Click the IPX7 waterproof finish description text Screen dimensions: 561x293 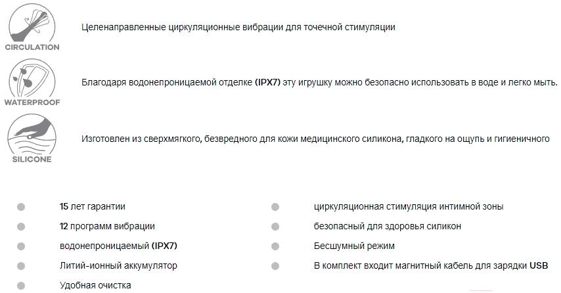(x=319, y=83)
